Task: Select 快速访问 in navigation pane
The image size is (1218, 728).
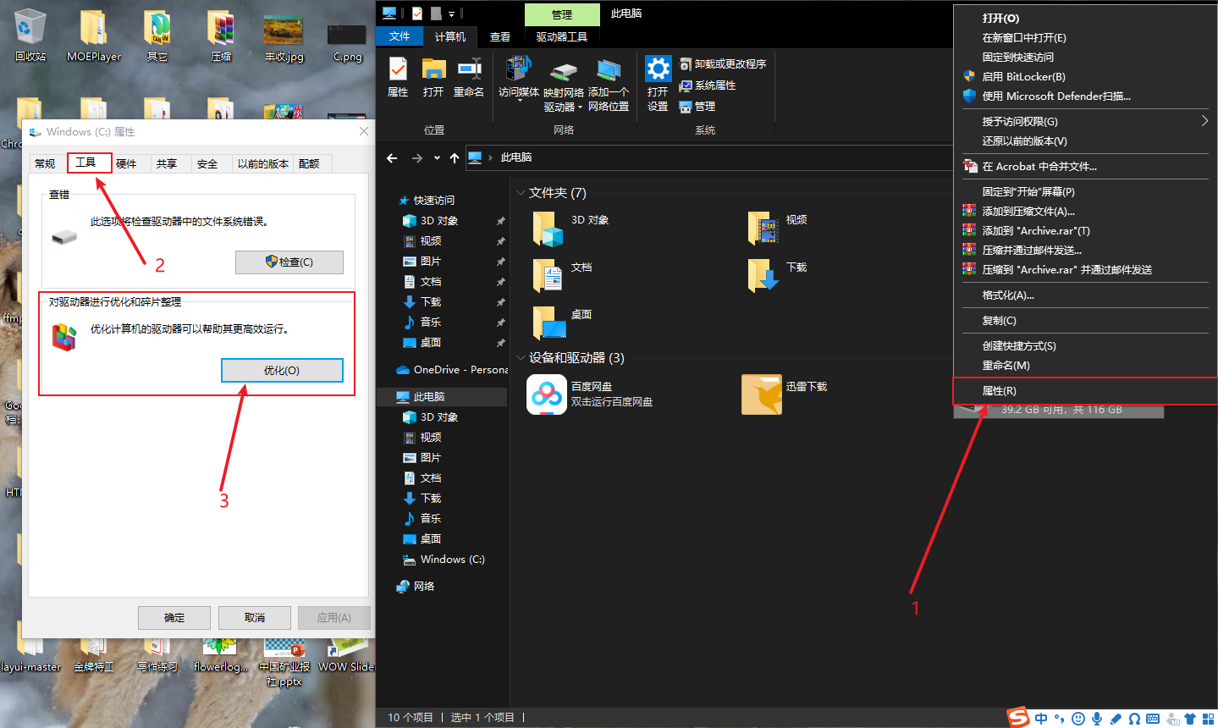Action: coord(434,201)
